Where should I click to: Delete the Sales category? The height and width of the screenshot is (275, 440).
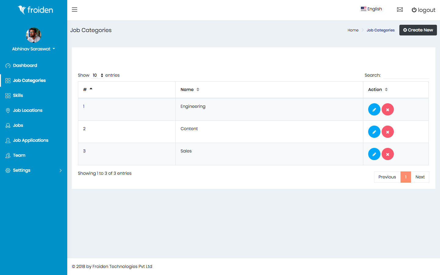pos(387,154)
